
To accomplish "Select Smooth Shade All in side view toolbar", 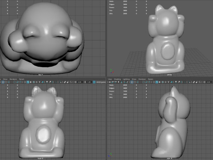I will [x=157, y=82].
